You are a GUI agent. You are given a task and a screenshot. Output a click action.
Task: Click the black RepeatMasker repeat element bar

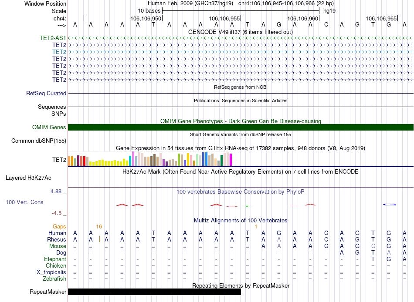point(154,292)
